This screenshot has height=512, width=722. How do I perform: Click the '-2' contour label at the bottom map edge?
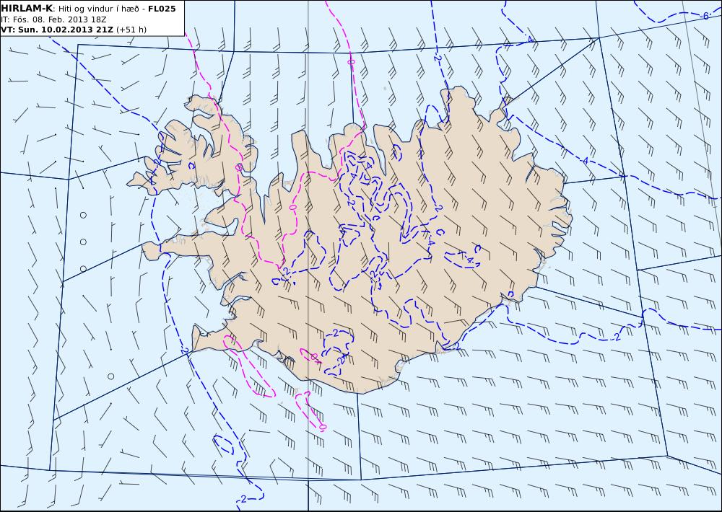[242, 499]
